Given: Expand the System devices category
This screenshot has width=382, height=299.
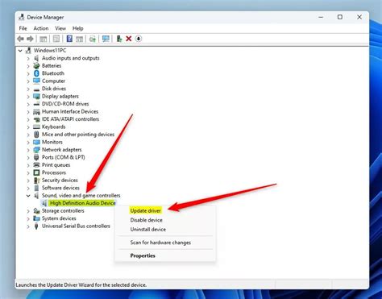Looking at the screenshot, I should (x=28, y=218).
